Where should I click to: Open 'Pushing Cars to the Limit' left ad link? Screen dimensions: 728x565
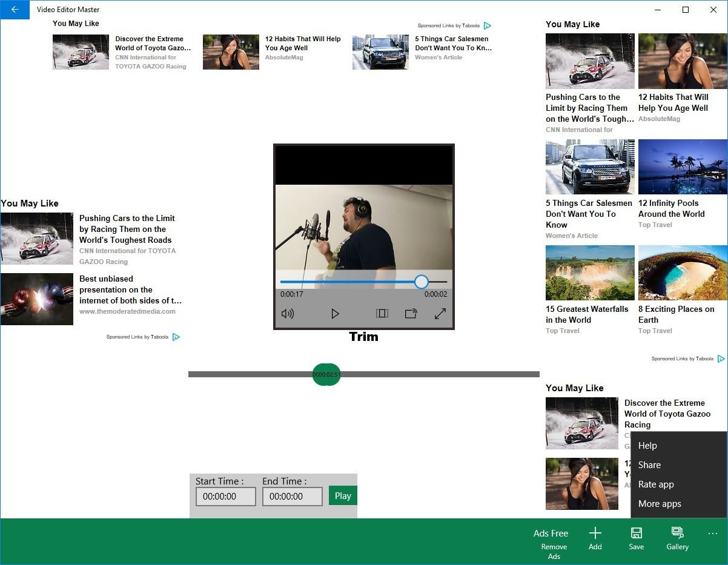(x=127, y=229)
